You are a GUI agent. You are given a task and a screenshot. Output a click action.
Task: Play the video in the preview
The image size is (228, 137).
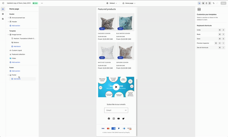click(116, 87)
